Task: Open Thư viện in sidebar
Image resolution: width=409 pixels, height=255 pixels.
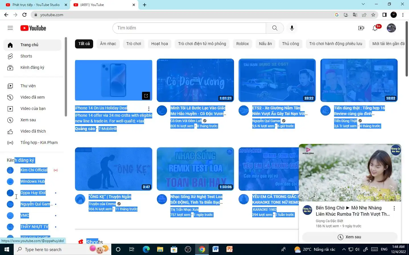Action: (x=32, y=86)
